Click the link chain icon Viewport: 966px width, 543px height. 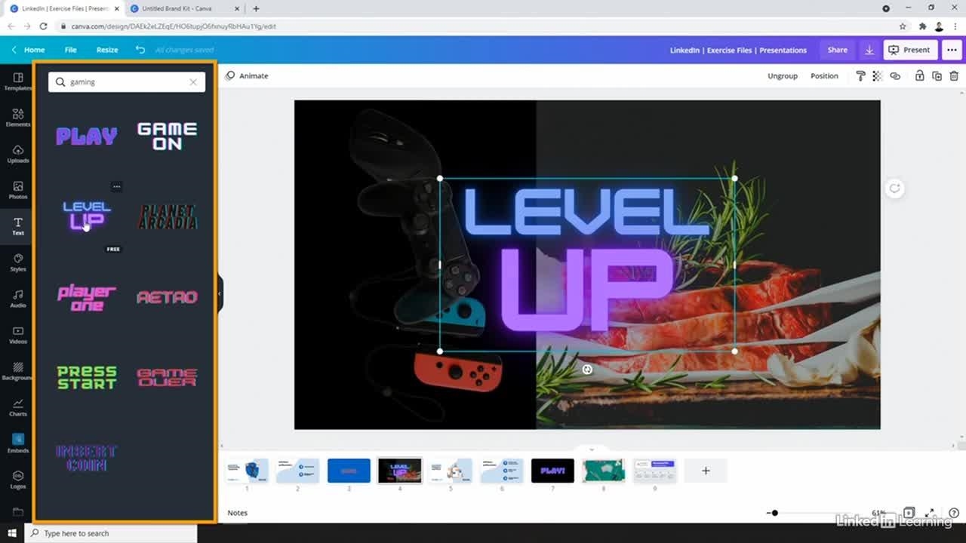895,76
